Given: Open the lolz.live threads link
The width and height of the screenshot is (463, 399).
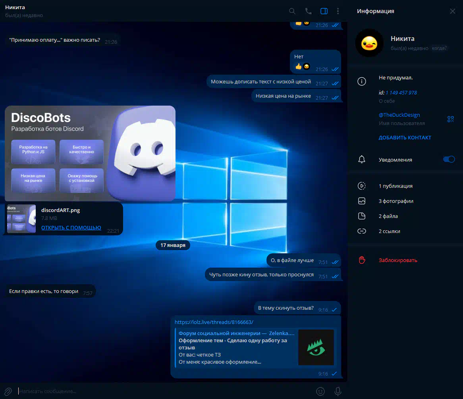Looking at the screenshot, I should point(214,322).
